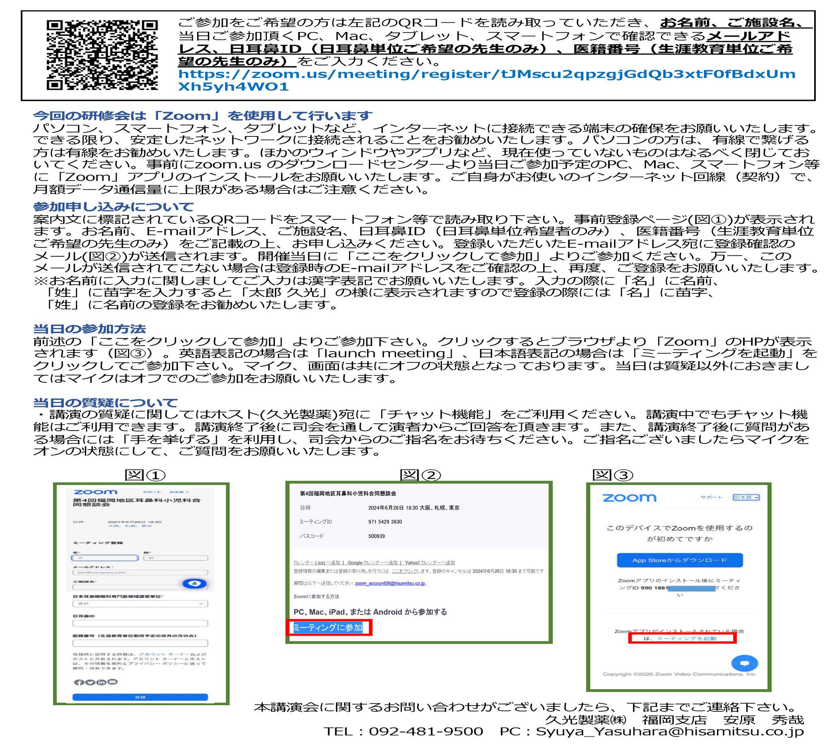Click Yahoo! カレンダーへ追加 link
The width and height of the screenshot is (832, 756).
click(430, 563)
